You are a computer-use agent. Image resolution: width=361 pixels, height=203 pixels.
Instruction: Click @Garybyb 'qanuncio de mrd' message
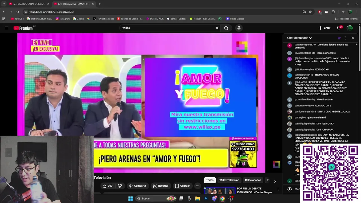(316, 118)
